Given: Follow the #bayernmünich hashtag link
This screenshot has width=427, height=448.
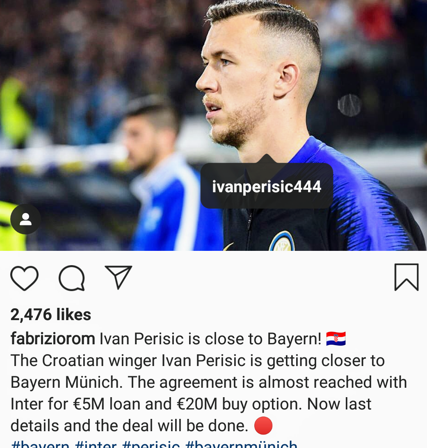Looking at the screenshot, I should coord(241,444).
